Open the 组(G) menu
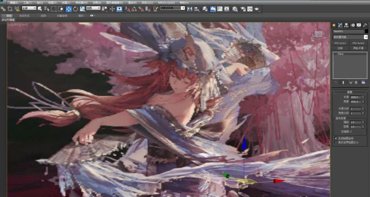Screen dimensions: 370x197 (x=40, y=3)
